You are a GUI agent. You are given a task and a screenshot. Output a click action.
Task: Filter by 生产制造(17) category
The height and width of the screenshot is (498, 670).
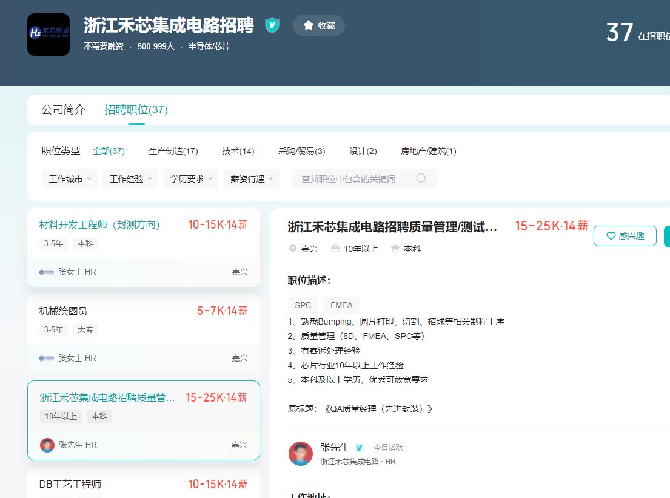173,151
